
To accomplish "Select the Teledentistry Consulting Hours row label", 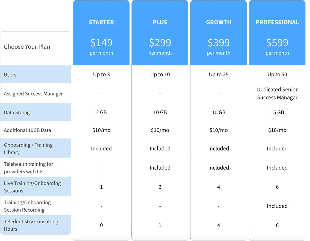I will 31,225.
